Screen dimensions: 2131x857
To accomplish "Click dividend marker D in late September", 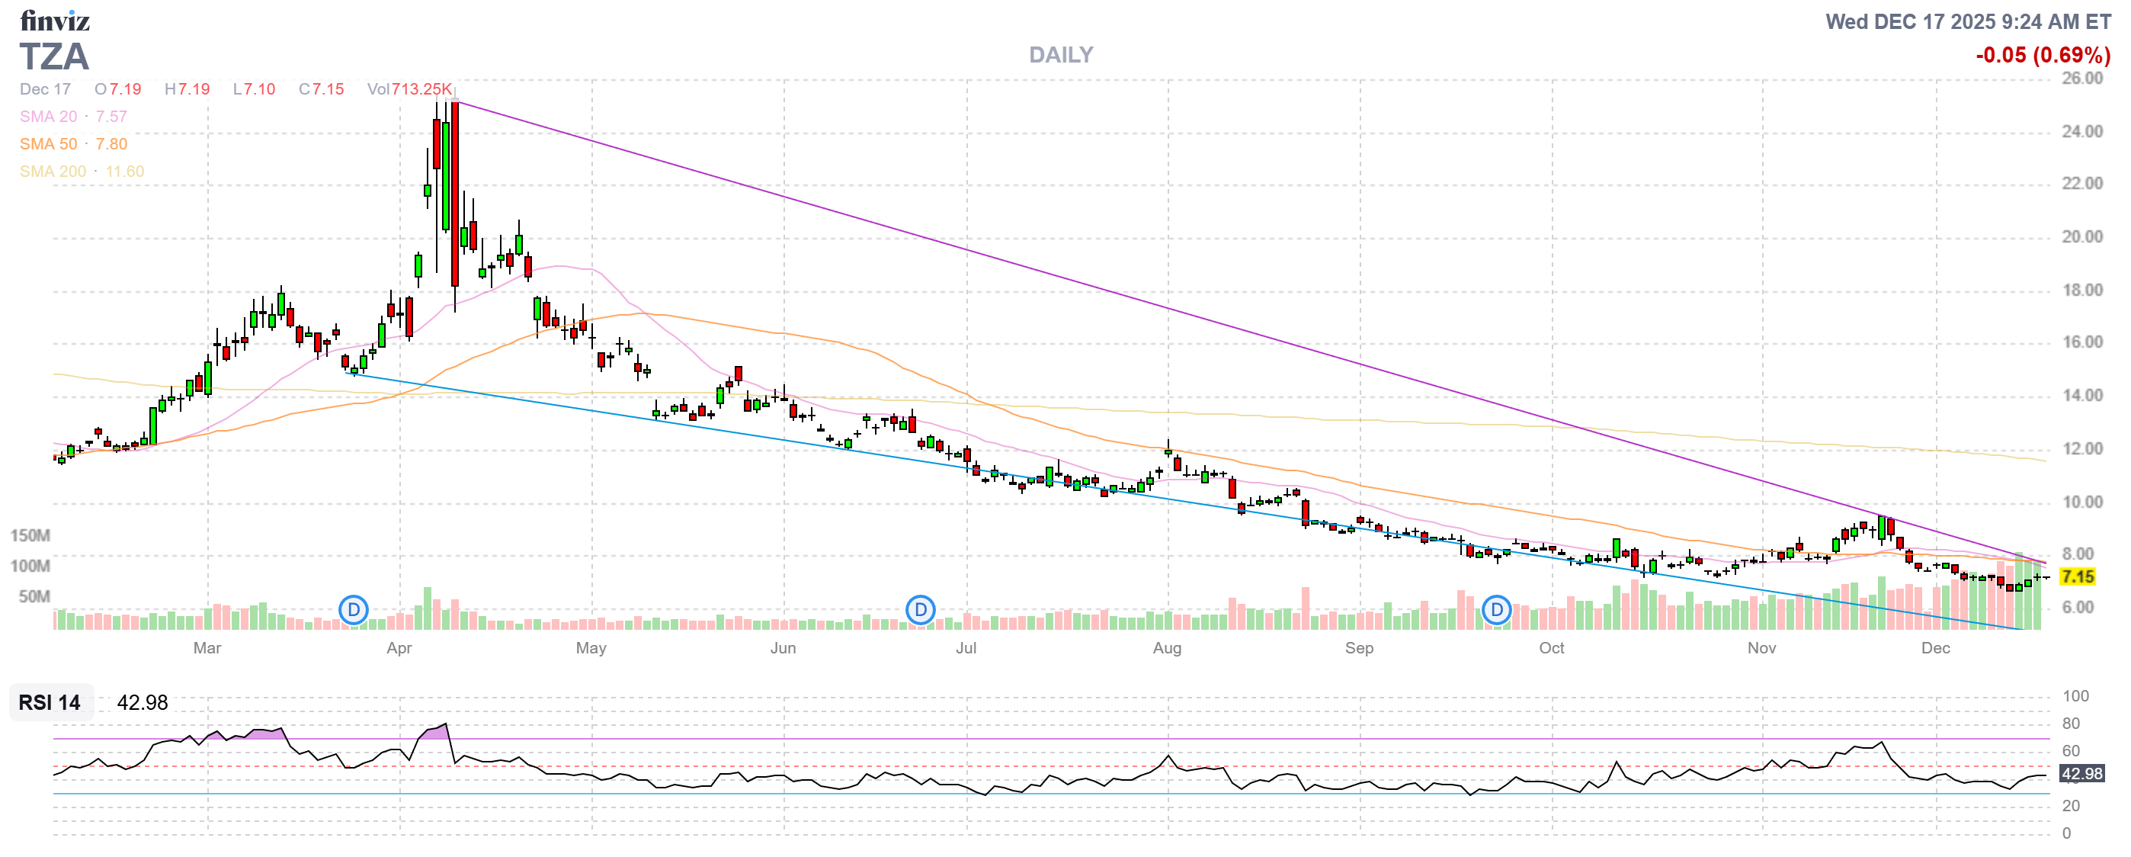I will point(1495,611).
